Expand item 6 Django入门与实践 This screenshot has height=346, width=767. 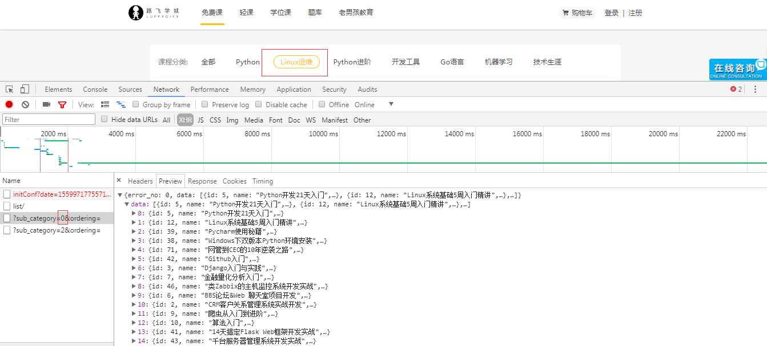pyautogui.click(x=134, y=268)
